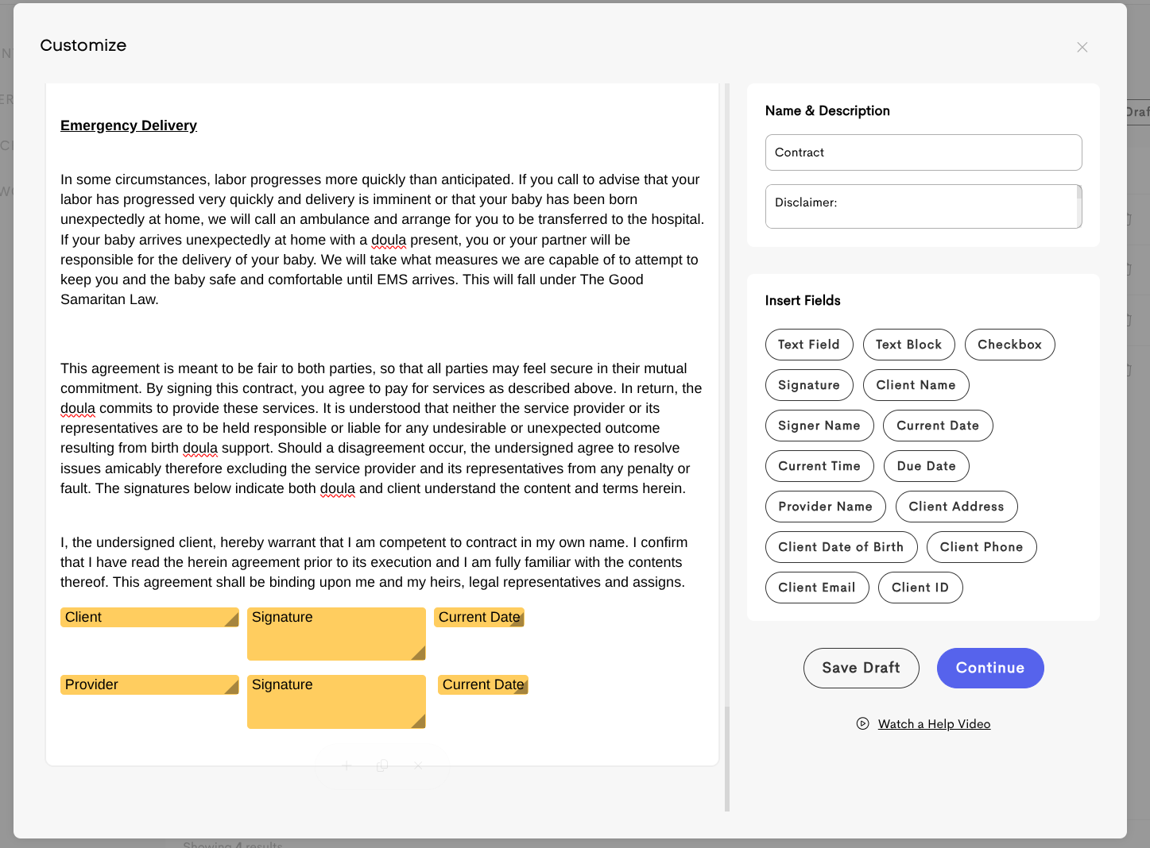Viewport: 1150px width, 848px height.
Task: Insert the Client Address field
Action: [956, 507]
